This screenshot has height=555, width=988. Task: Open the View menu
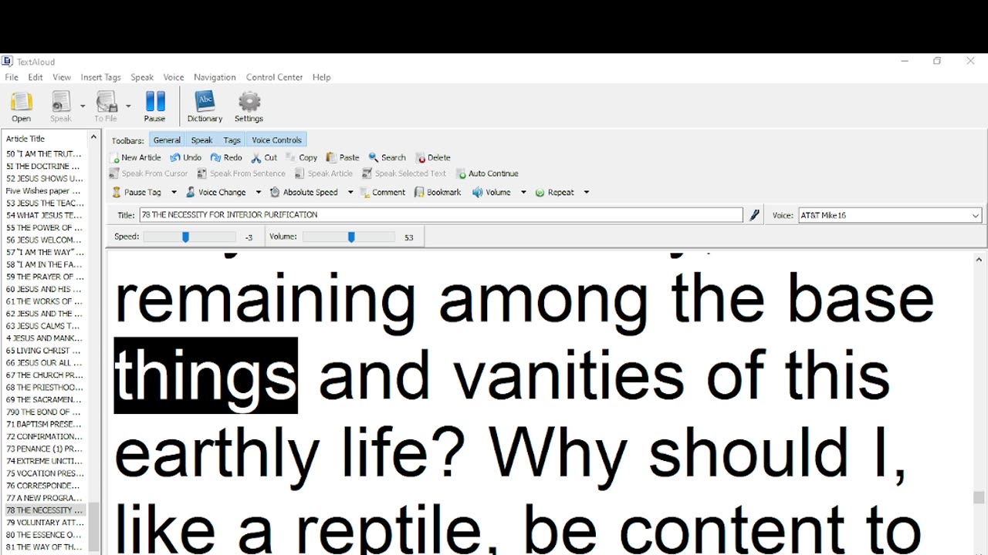(62, 77)
